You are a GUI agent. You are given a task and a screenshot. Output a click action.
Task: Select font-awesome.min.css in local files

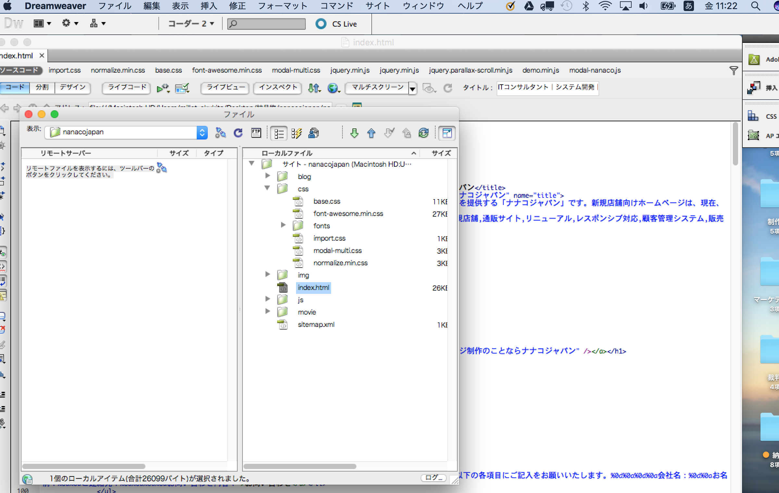click(x=348, y=214)
